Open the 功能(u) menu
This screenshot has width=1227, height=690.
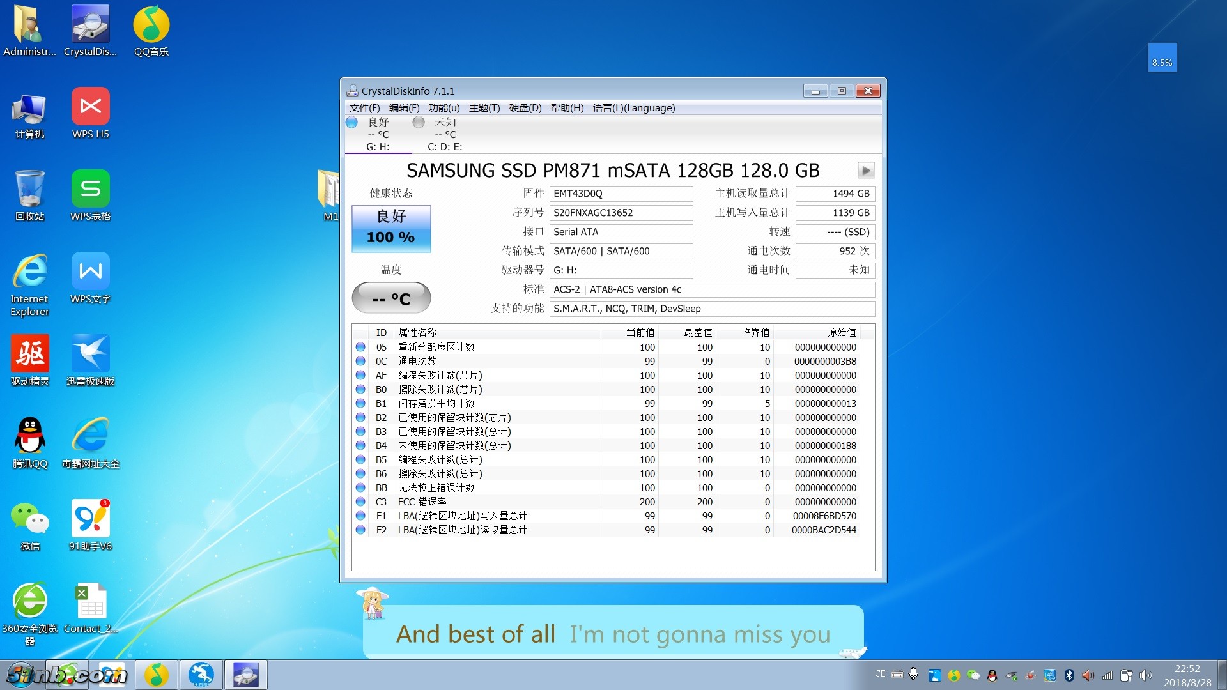coord(444,108)
